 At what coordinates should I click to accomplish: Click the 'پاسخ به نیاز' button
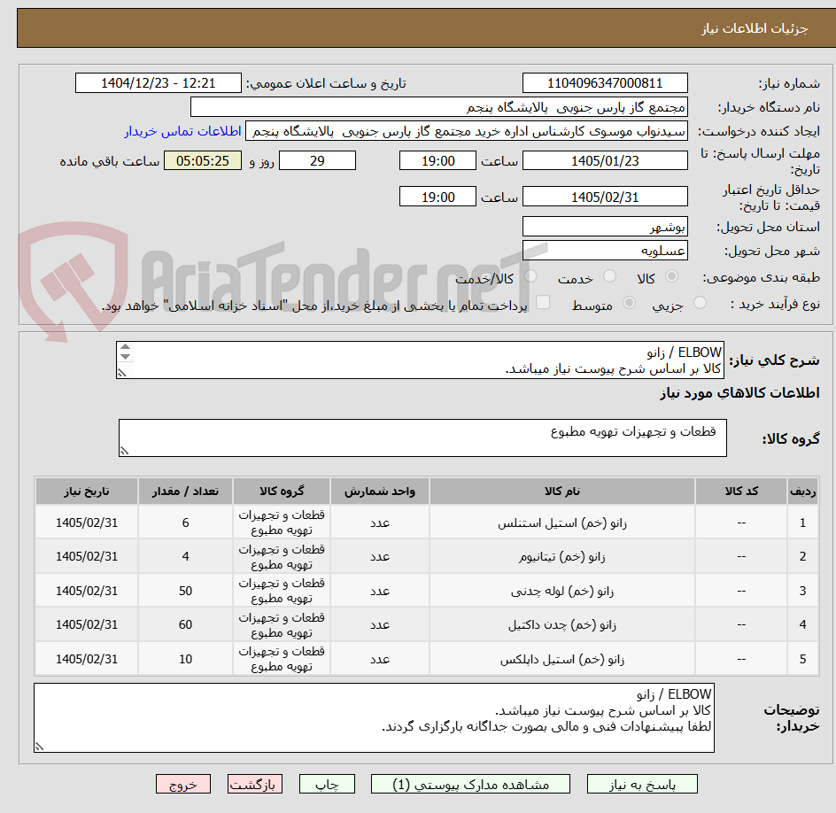pyautogui.click(x=642, y=784)
